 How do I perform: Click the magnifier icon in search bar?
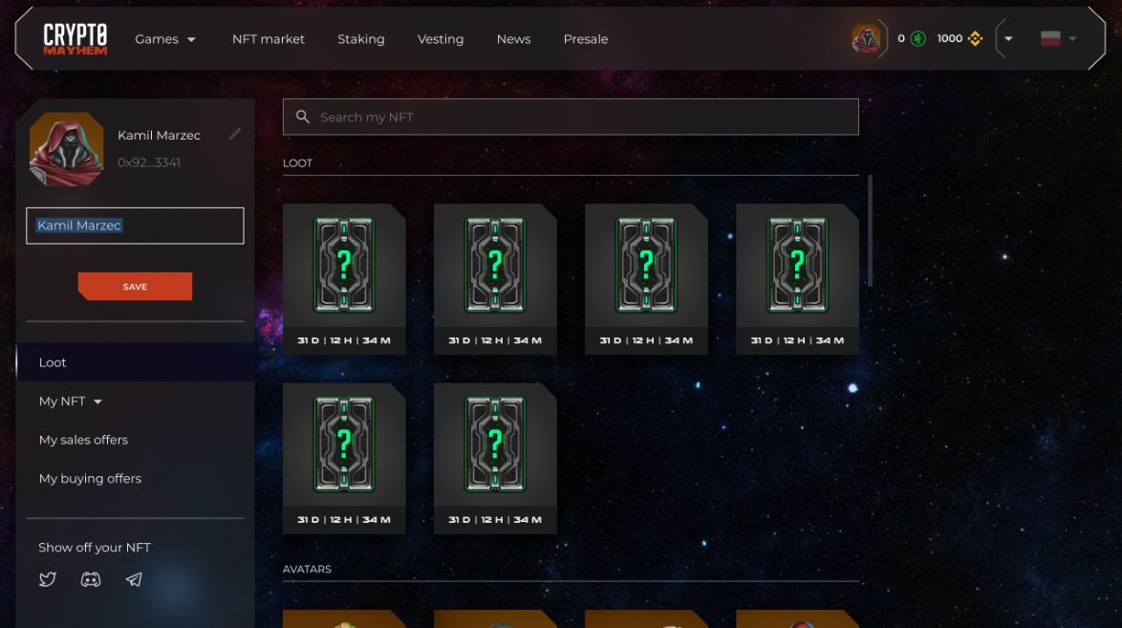[303, 117]
